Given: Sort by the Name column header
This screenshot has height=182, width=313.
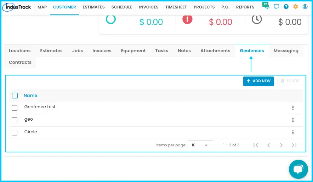Looking at the screenshot, I should [x=30, y=96].
